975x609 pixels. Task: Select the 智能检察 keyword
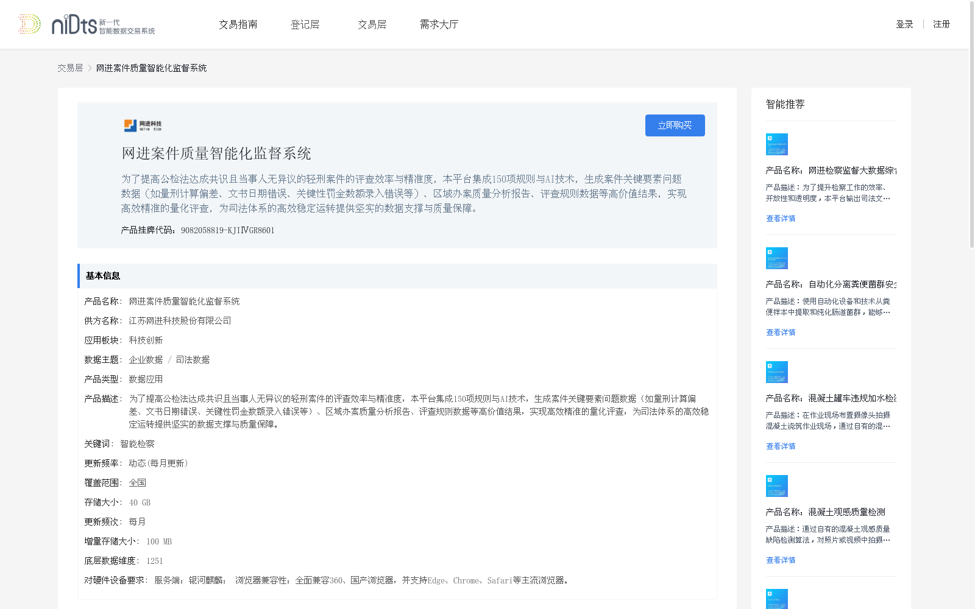(x=137, y=444)
